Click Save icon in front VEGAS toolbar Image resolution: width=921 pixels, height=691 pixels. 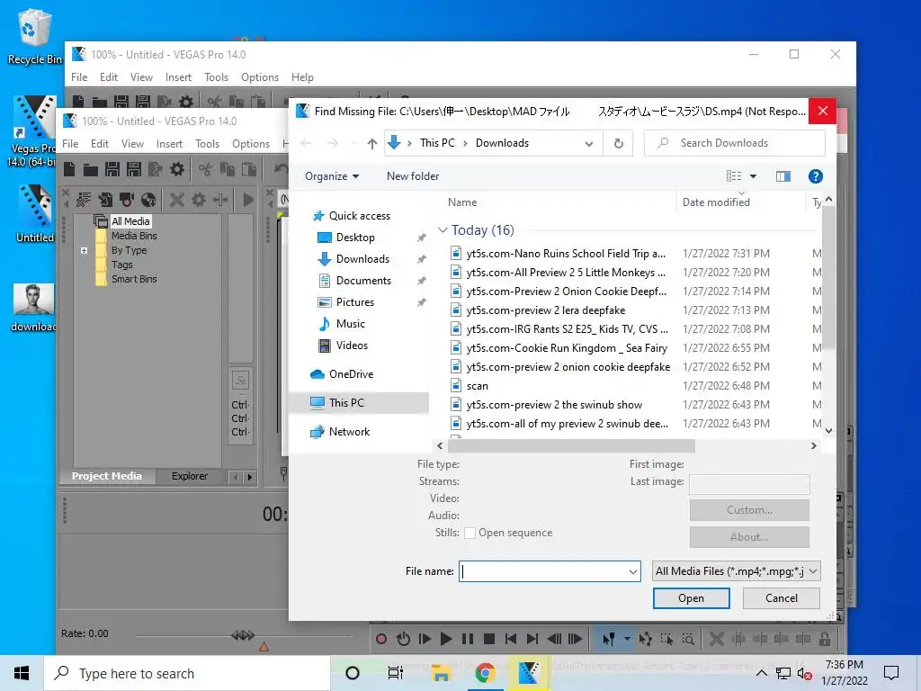[112, 170]
